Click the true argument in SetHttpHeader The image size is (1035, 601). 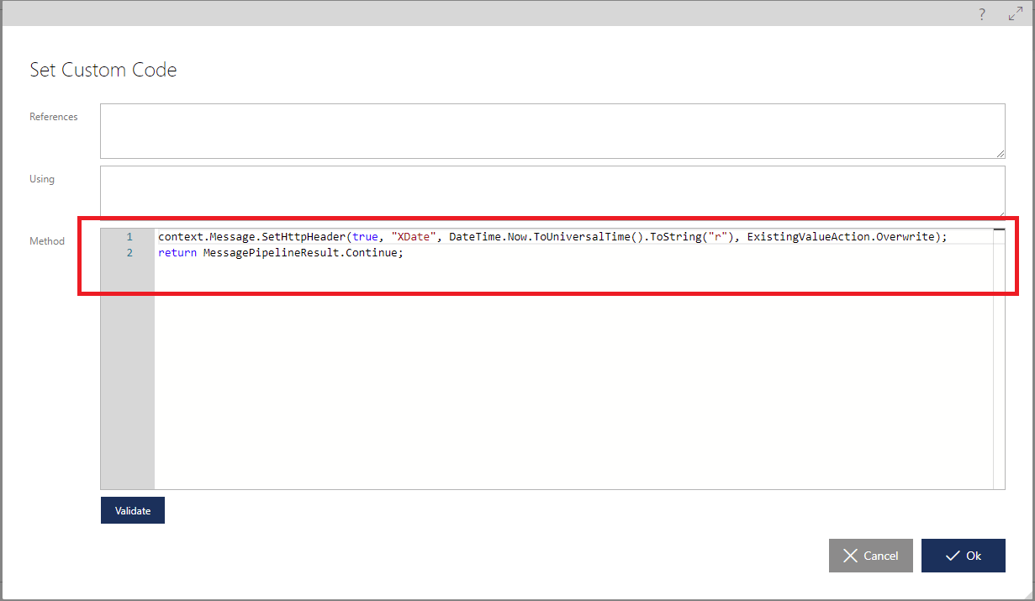click(x=365, y=237)
